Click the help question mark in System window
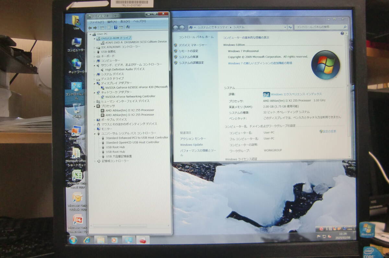 pos(342,33)
